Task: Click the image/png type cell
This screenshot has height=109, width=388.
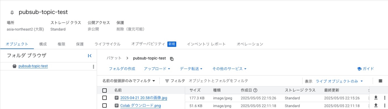Action: 222,106
